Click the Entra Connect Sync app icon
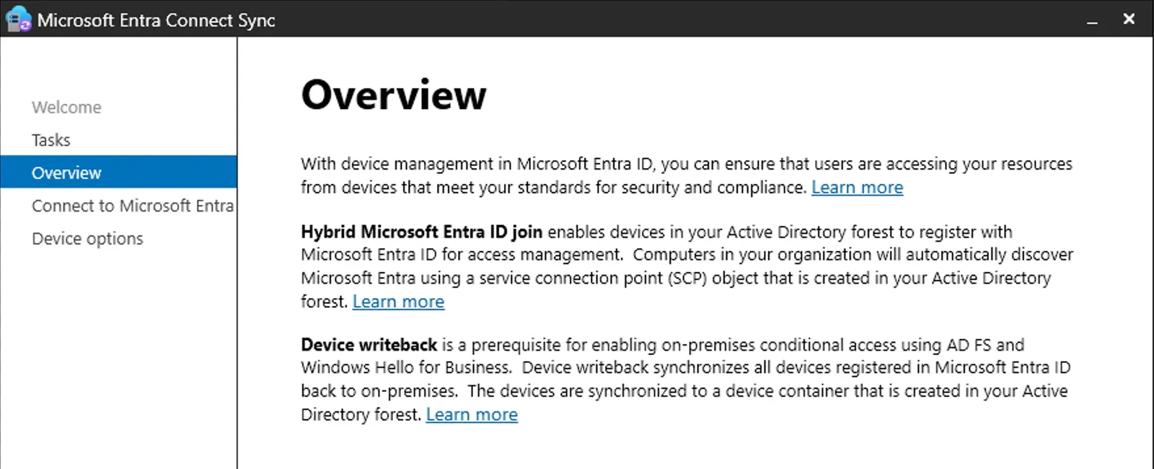1154x469 pixels. coord(18,19)
